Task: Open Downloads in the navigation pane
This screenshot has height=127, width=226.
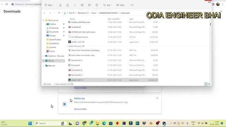Action: click(x=54, y=28)
